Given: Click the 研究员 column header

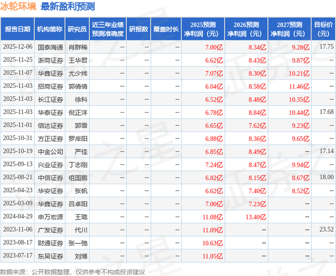Looking at the screenshot, I should point(77,29).
